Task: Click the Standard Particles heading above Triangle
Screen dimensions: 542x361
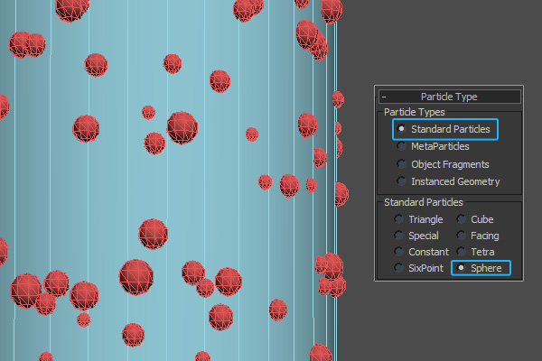Action: [424, 202]
